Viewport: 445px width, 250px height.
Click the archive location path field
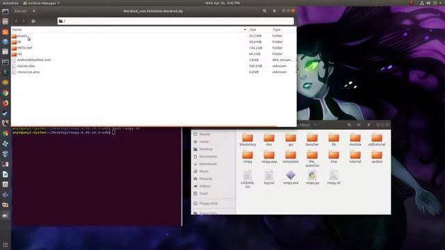coord(175,21)
